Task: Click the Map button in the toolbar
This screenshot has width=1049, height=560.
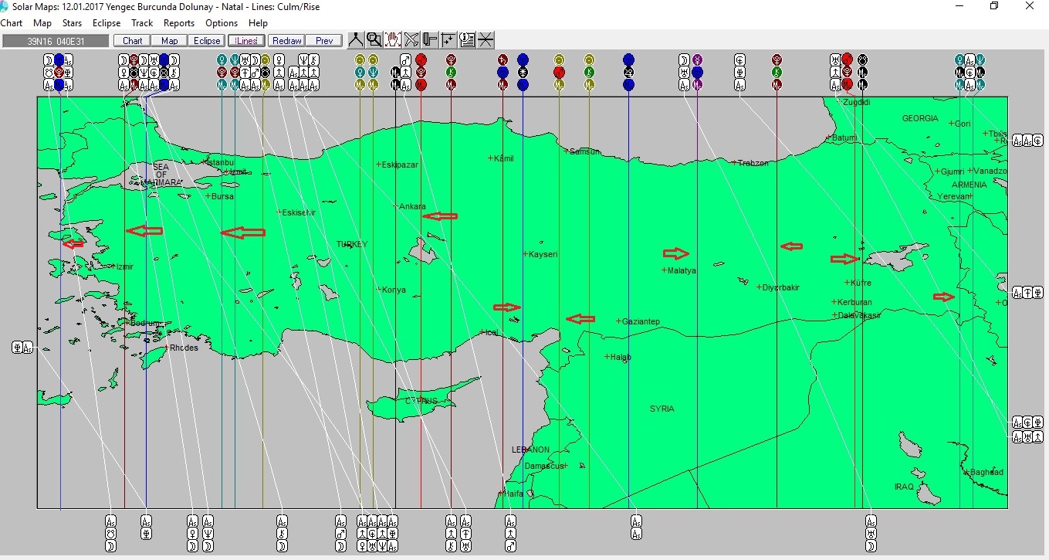Action: coord(170,41)
